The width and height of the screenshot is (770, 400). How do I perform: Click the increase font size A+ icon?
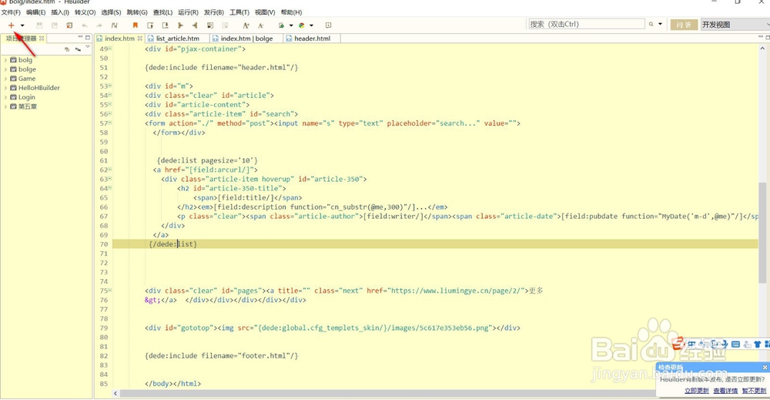246,25
